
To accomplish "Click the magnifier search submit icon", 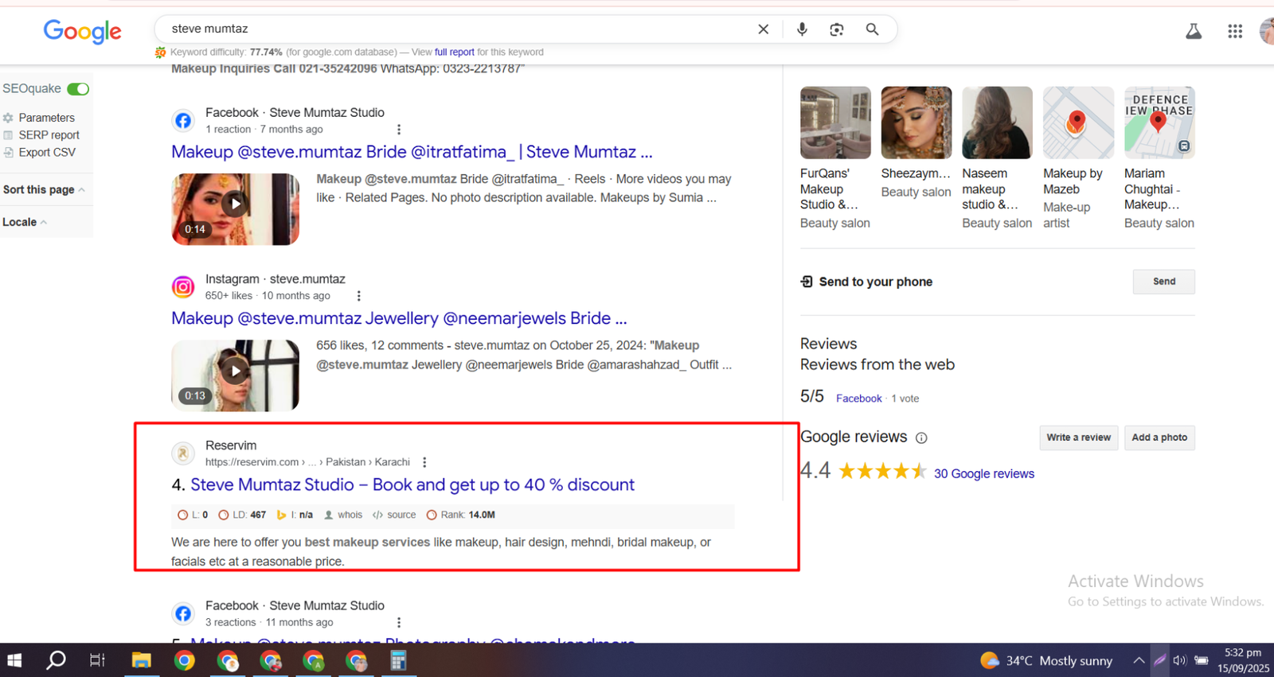I will pyautogui.click(x=872, y=29).
